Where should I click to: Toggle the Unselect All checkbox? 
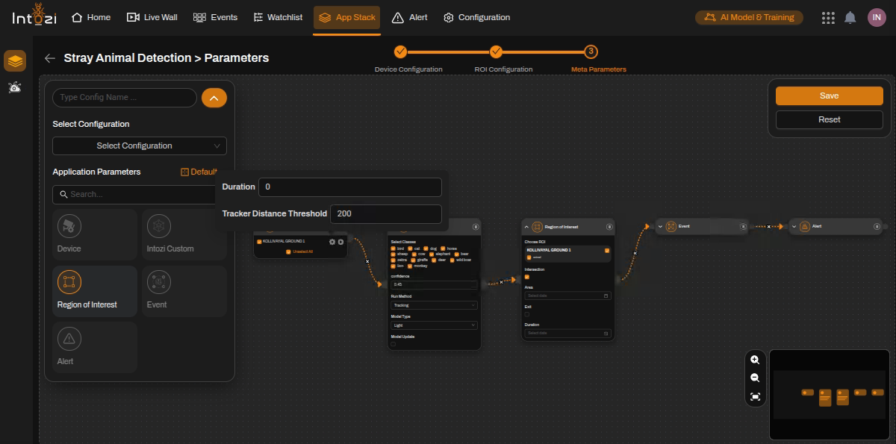[288, 251]
